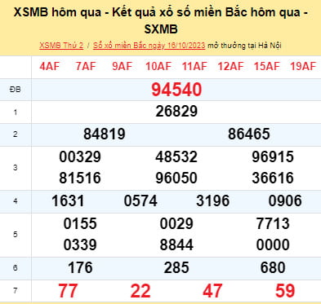Open the XSMB Thứ 2 link

click(x=61, y=46)
